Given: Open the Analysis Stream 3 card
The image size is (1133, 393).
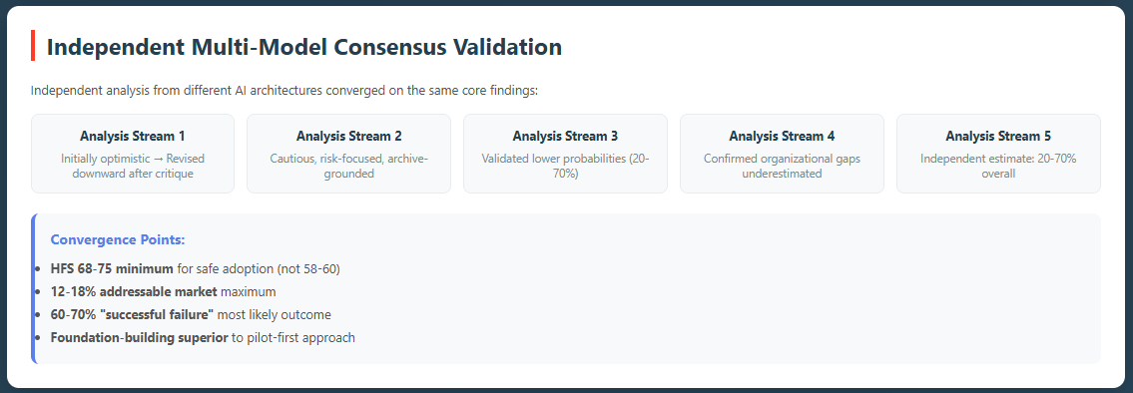Looking at the screenshot, I should tap(565, 154).
